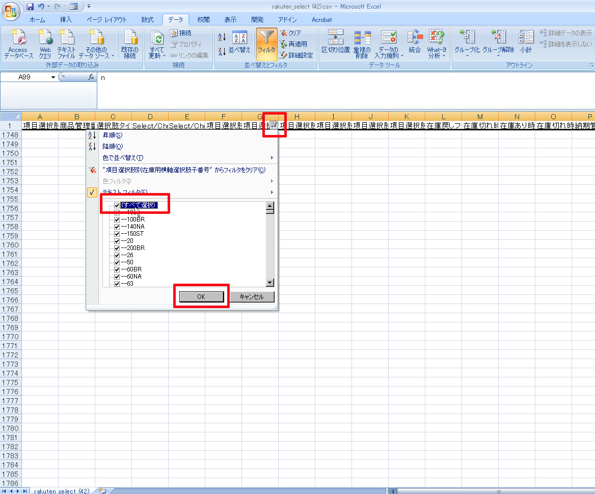Import data from a テキスト ファイル
The height and width of the screenshot is (494, 595).
pos(66,44)
